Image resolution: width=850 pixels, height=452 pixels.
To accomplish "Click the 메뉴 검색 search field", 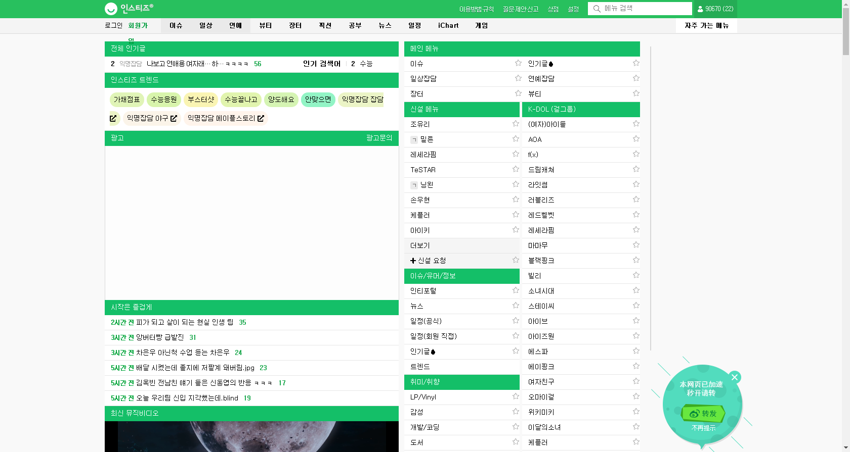I will click(640, 9).
